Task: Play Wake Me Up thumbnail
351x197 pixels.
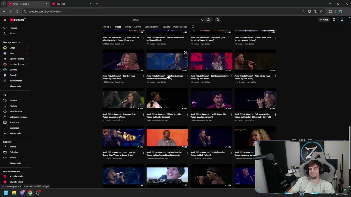Action: coord(255,61)
